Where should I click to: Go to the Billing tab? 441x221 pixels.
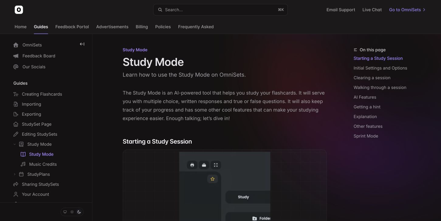coord(142,27)
